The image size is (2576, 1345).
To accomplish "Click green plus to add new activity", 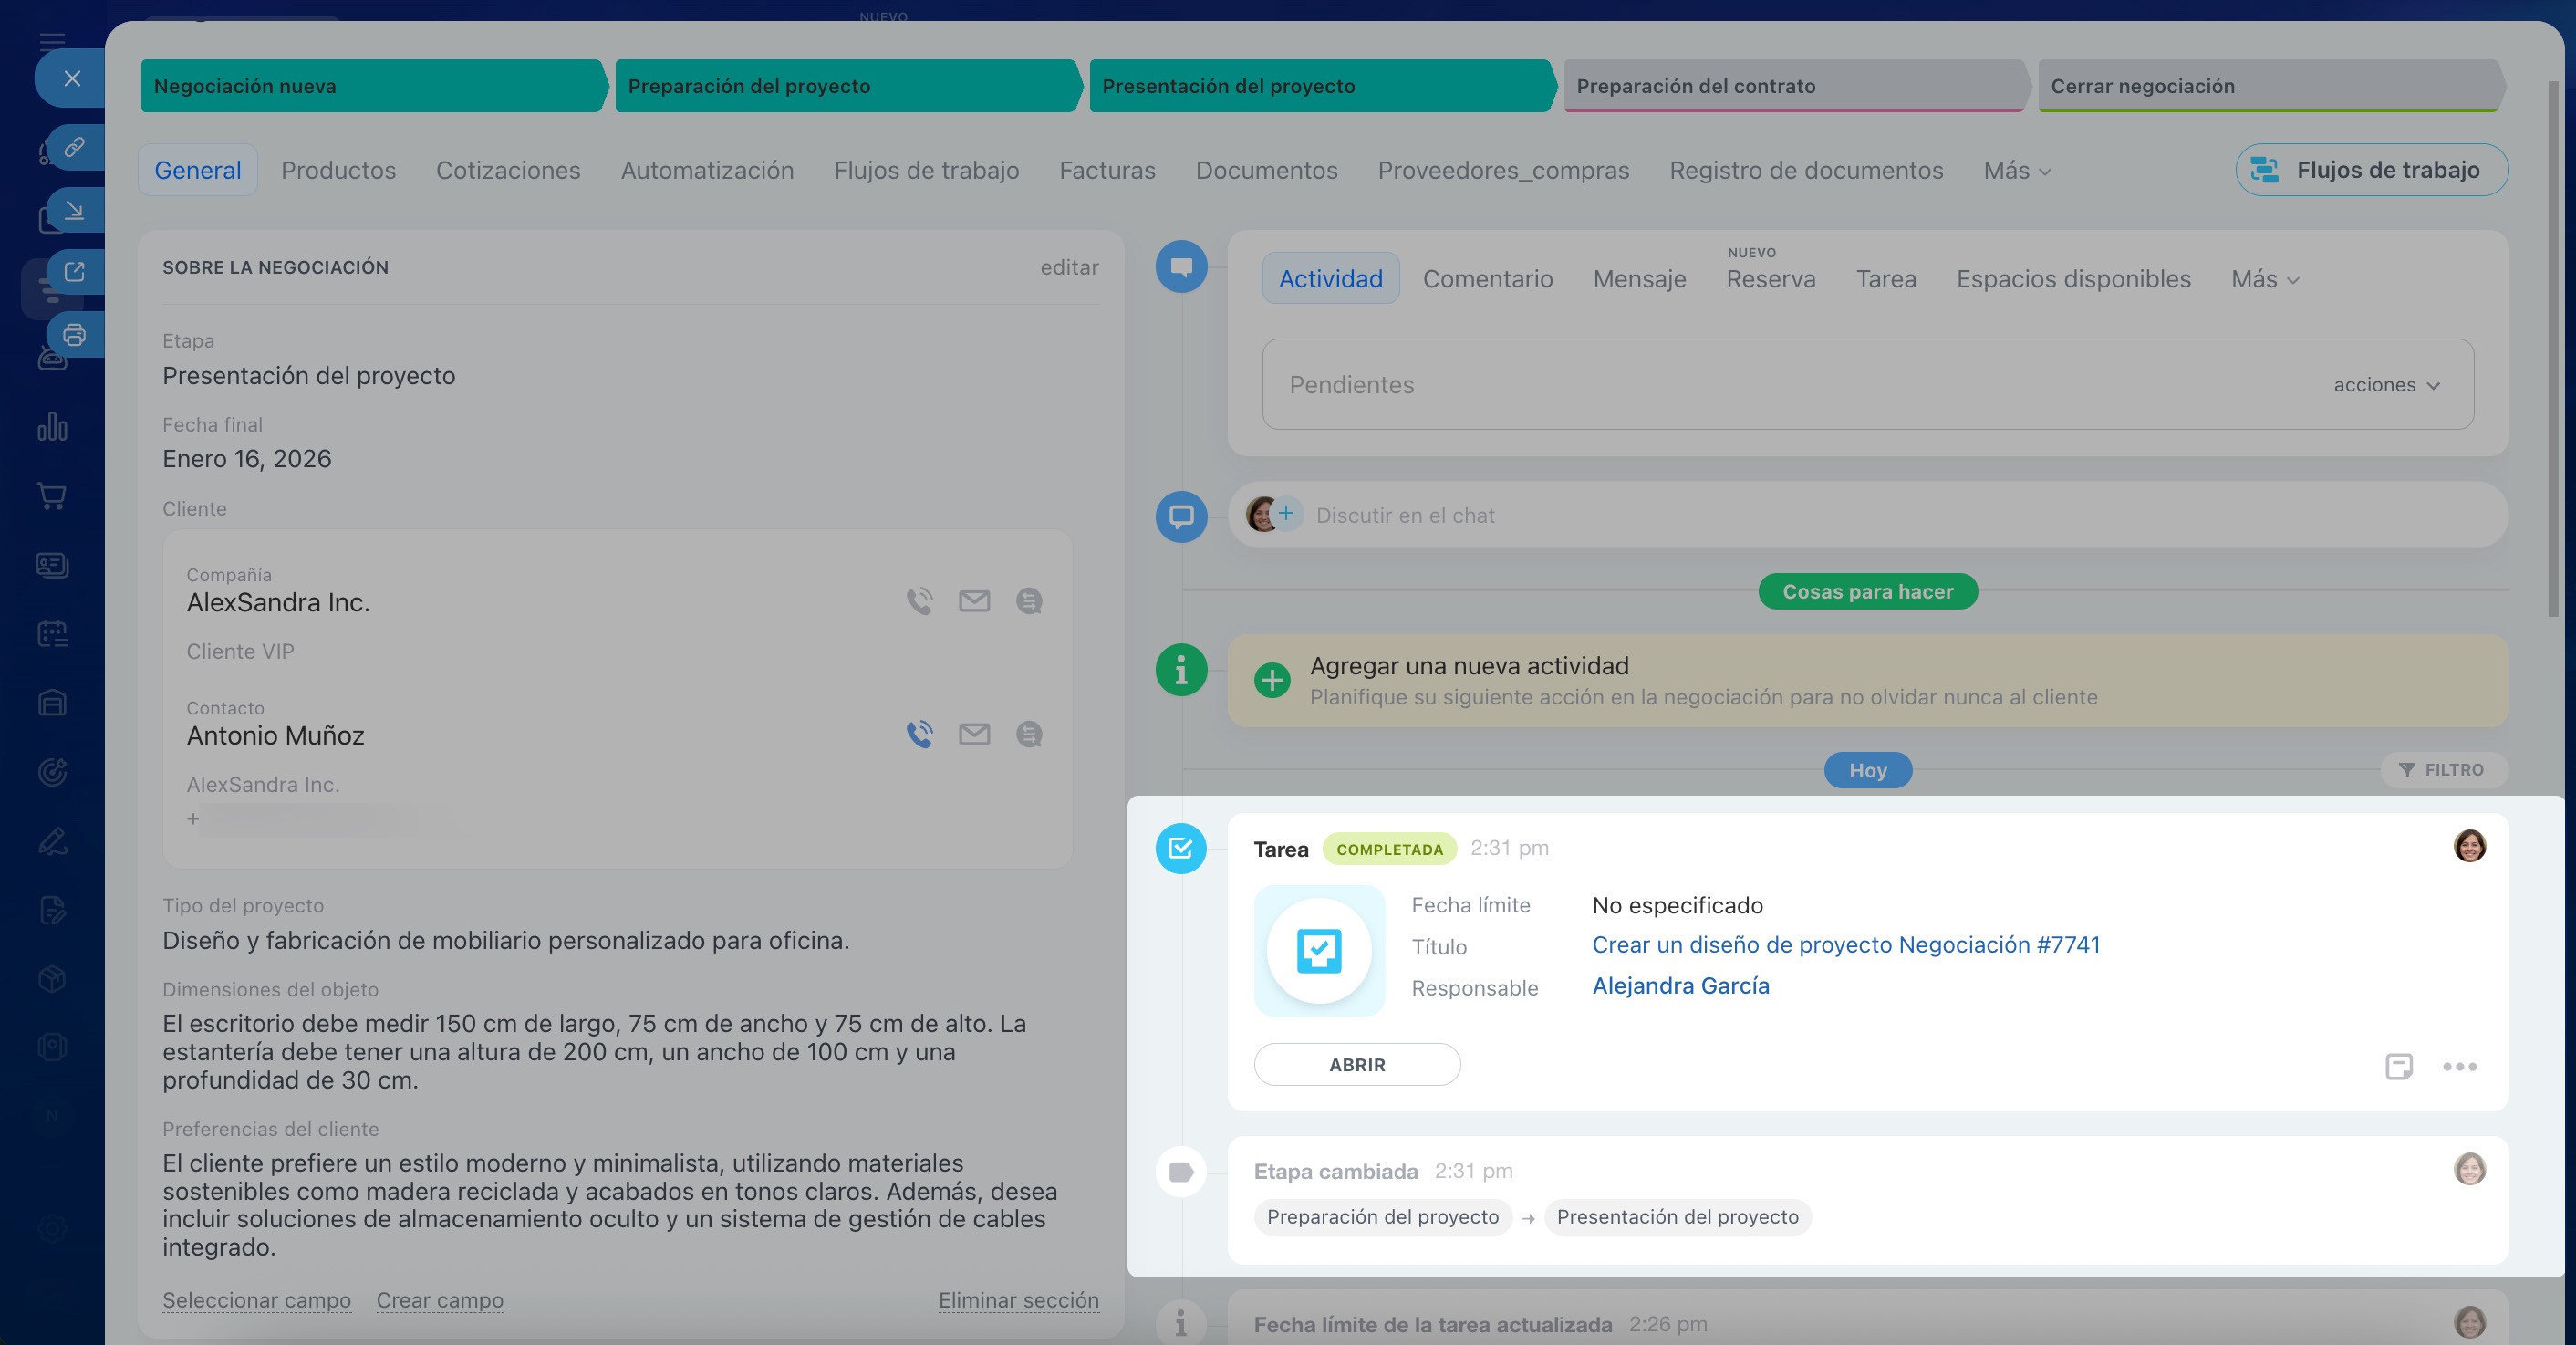I will click(1272, 680).
